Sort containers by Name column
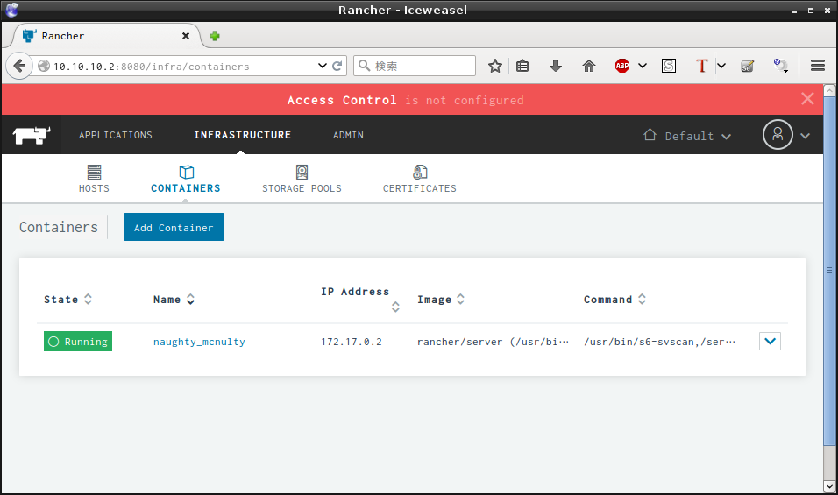Screen dimensions: 838x495 tap(190, 299)
